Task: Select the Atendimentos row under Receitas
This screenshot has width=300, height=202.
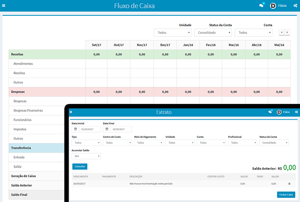Action: point(23,64)
